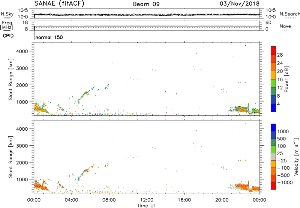Click the 20:00 time tick label
The image size is (300, 208).
pyautogui.click(x=222, y=200)
